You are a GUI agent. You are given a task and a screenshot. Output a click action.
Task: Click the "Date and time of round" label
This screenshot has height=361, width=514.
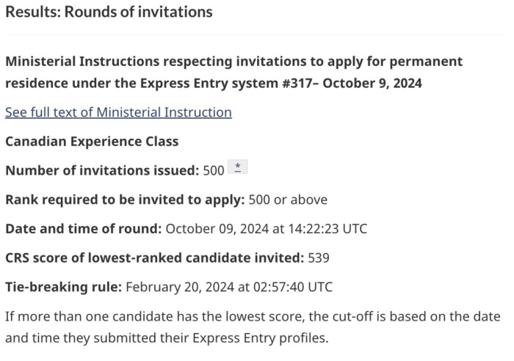[83, 228]
